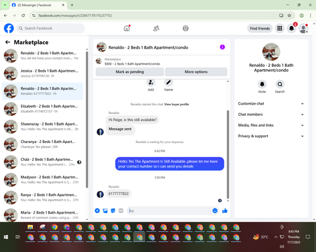The width and height of the screenshot is (316, 252).
Task: Open the Chrome three-dot menu
Action: click(x=310, y=15)
